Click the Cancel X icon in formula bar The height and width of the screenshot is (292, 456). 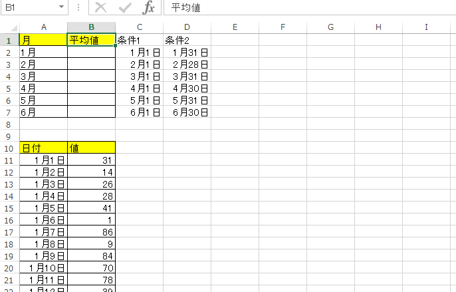coord(101,8)
